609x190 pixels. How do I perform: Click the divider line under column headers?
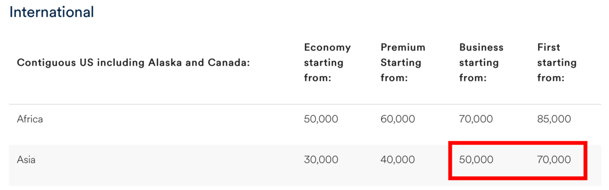tap(304, 105)
